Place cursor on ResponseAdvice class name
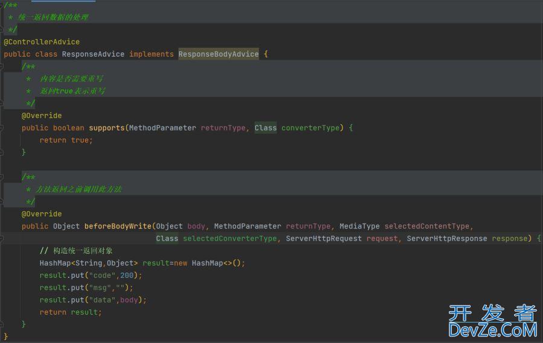The width and height of the screenshot is (543, 343). coord(93,54)
